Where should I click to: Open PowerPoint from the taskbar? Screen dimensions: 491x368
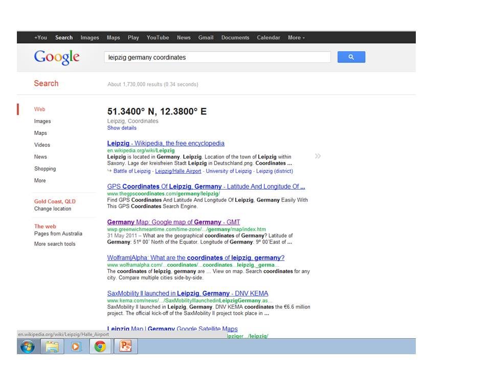126,347
